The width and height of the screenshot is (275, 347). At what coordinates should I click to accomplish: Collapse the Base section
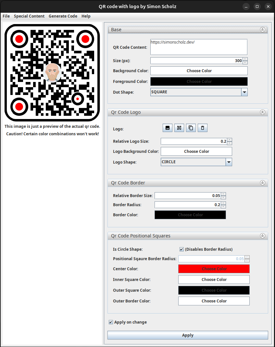coord(262,30)
